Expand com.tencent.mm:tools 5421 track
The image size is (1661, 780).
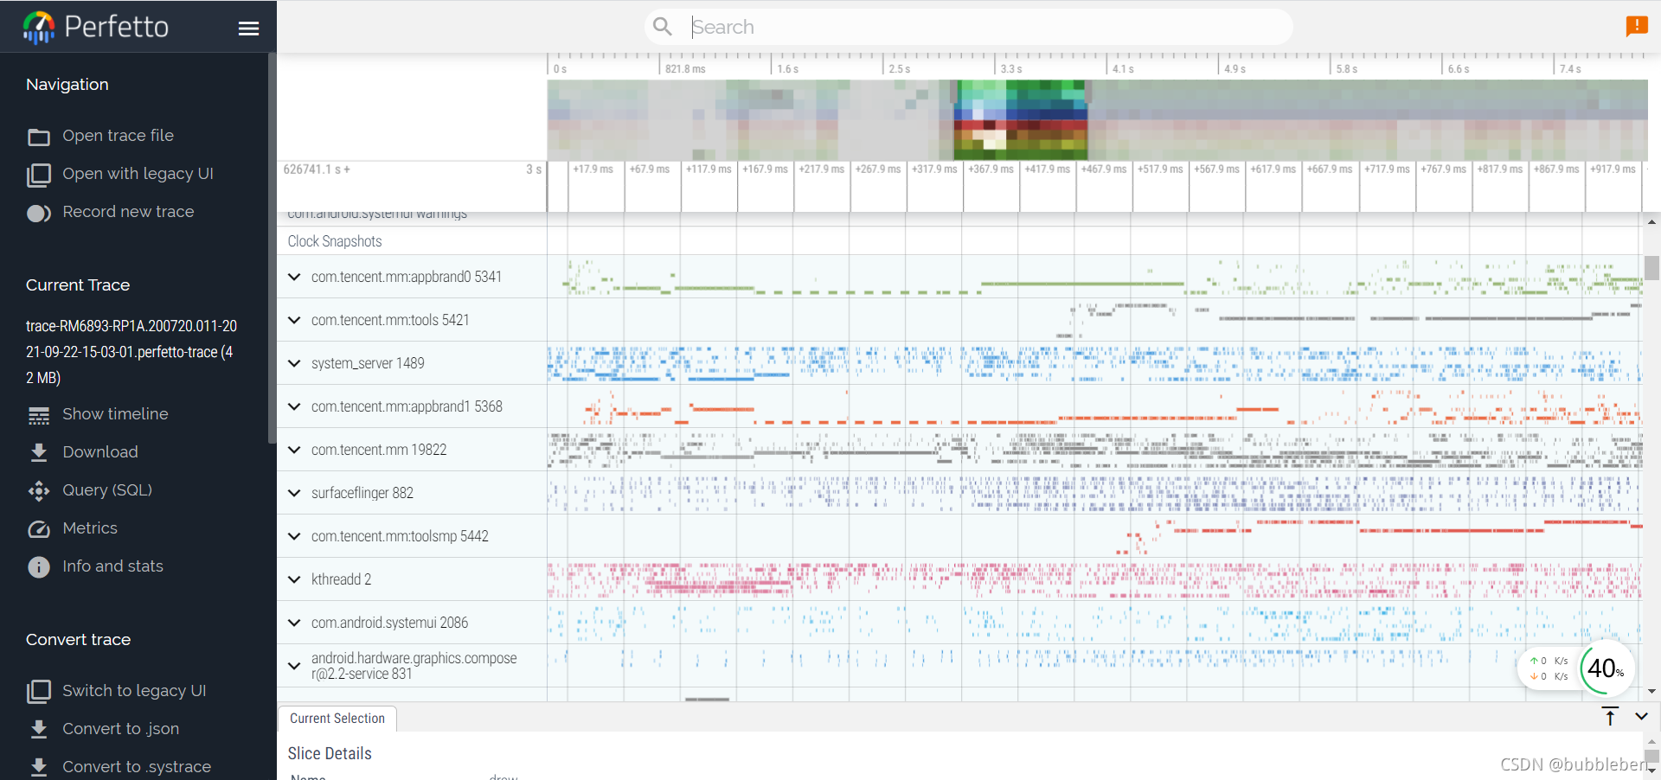click(294, 320)
